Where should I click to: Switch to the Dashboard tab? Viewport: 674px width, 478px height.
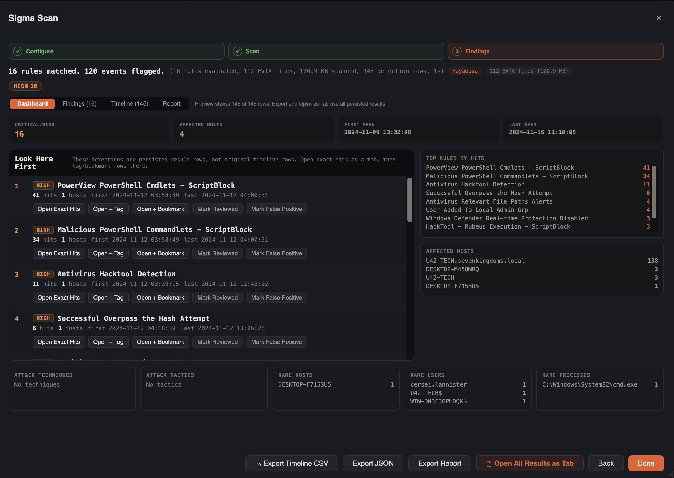(x=32, y=103)
